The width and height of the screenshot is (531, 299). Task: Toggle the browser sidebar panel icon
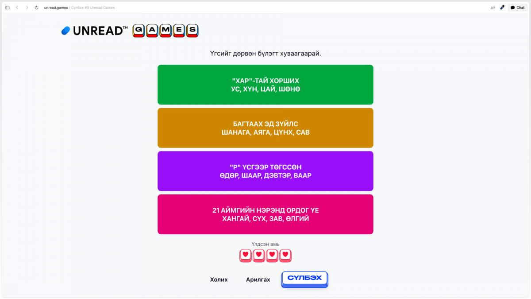[8, 8]
